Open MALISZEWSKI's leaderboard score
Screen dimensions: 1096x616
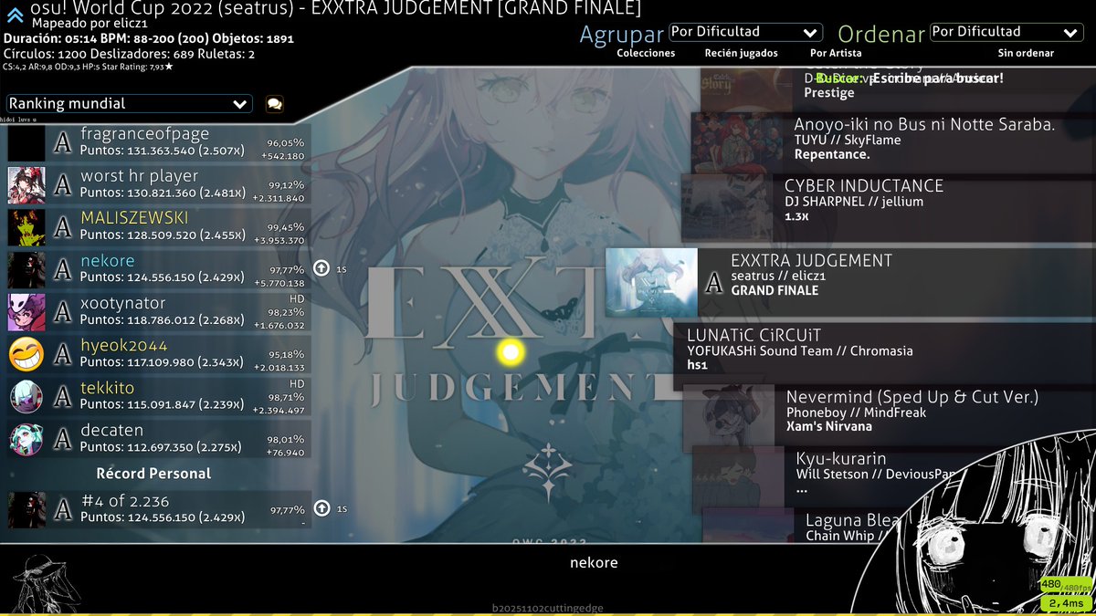pyautogui.click(x=159, y=227)
